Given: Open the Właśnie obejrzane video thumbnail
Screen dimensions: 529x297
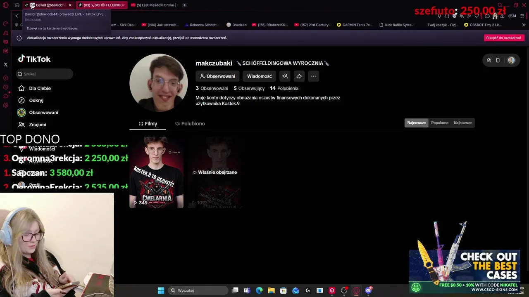Looking at the screenshot, I should 214,172.
